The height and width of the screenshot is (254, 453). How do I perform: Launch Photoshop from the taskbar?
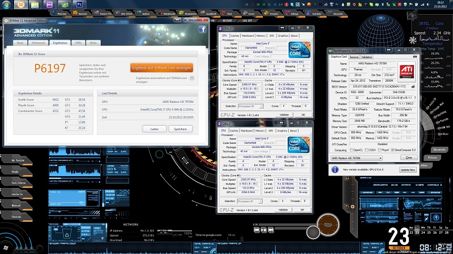79,5
